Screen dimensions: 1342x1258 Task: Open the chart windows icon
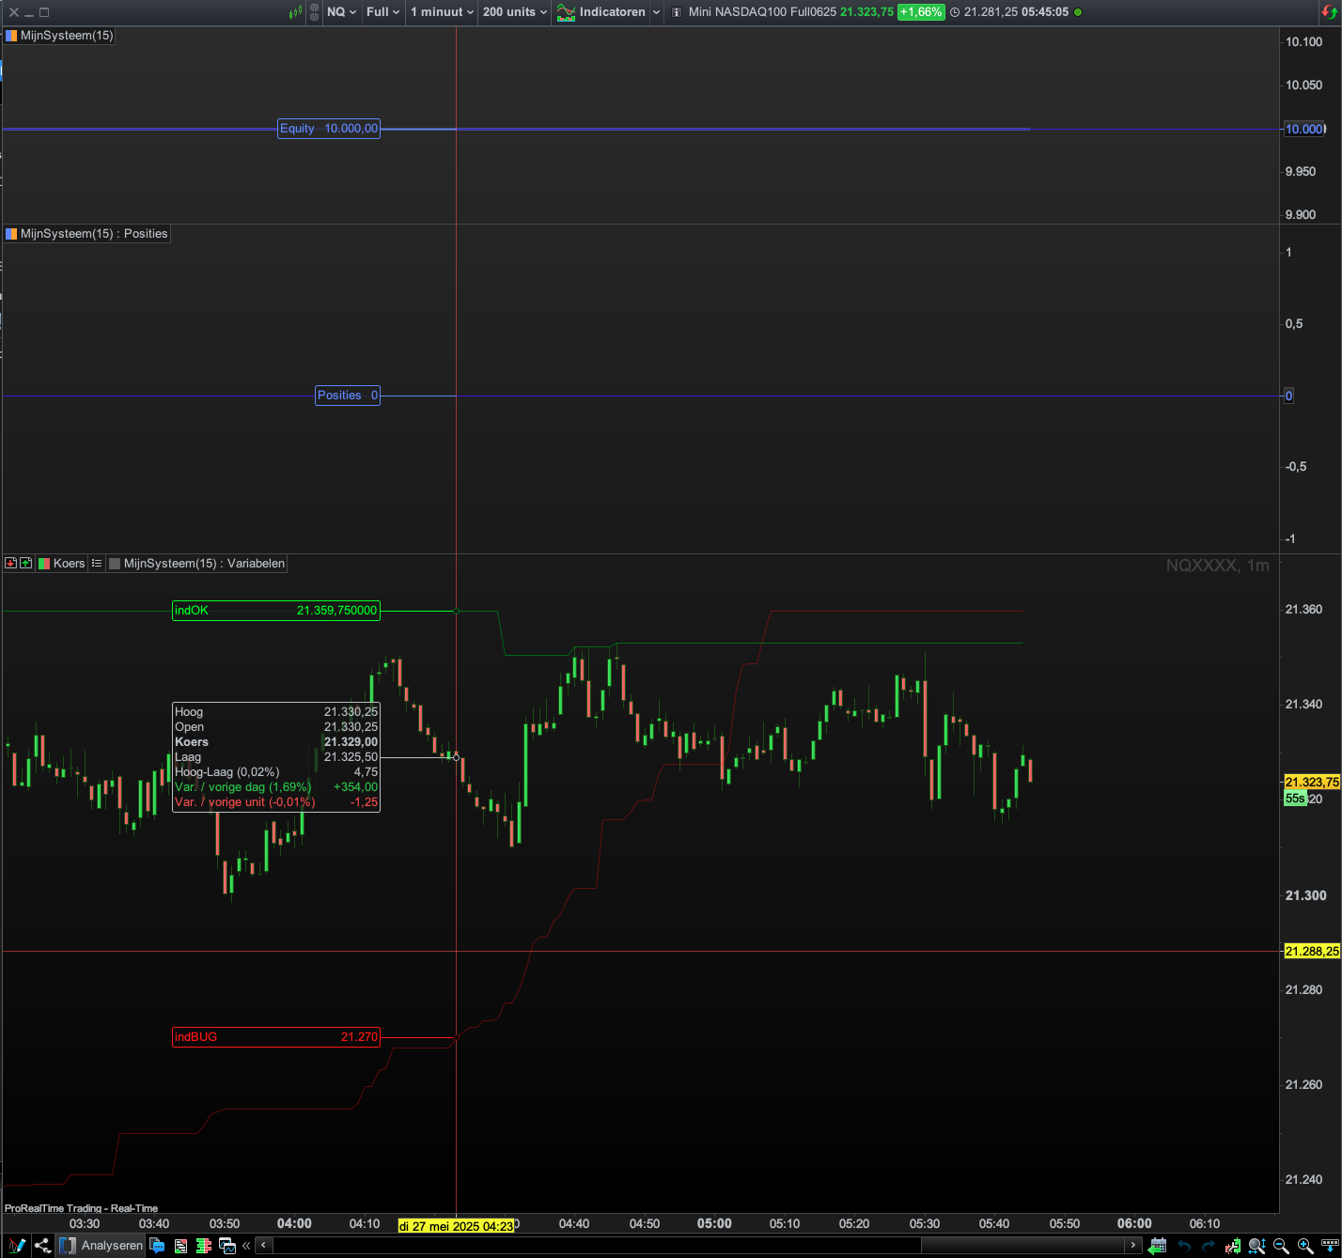click(226, 1246)
